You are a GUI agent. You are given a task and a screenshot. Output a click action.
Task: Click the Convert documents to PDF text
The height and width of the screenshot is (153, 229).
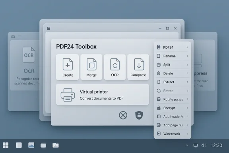(101, 98)
